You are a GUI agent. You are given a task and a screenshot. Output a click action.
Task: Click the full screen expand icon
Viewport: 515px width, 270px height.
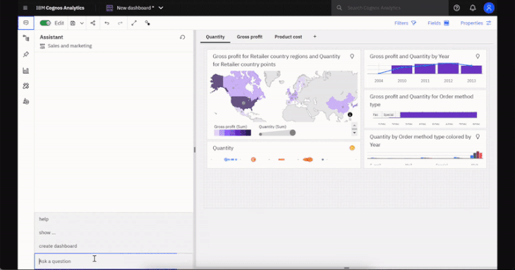tap(134, 23)
